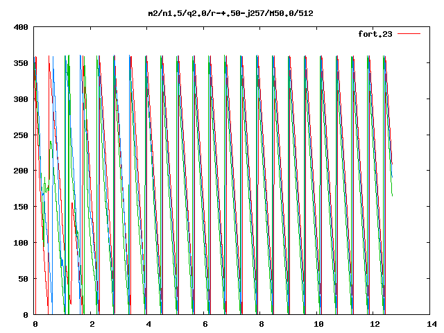Click y-axis label 400
This screenshot has width=444, height=333.
point(21,27)
